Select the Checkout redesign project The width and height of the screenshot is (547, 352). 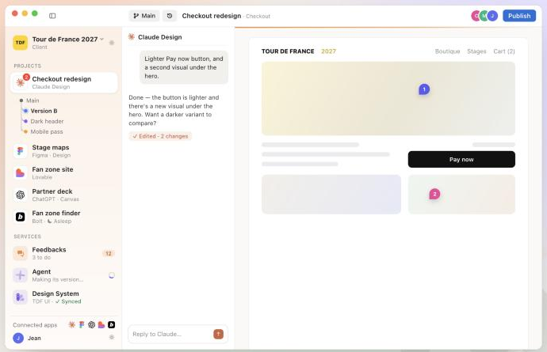point(64,82)
